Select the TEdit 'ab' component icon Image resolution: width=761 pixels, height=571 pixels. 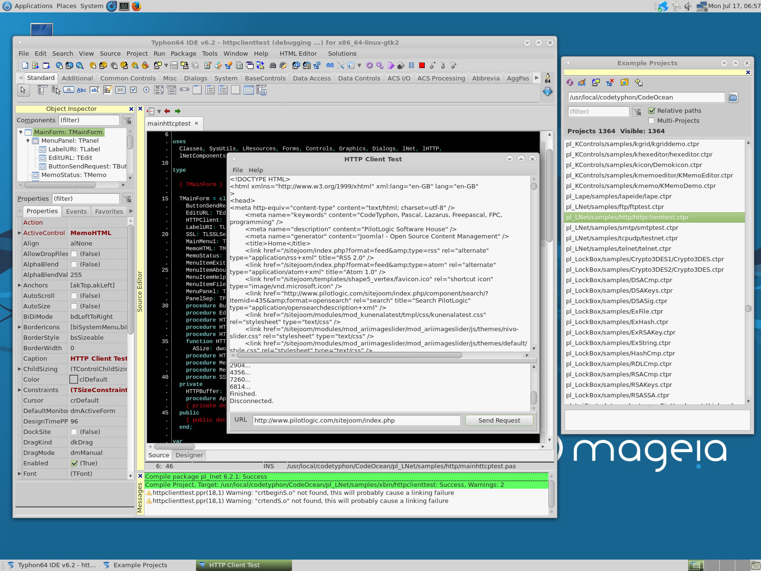click(x=94, y=90)
